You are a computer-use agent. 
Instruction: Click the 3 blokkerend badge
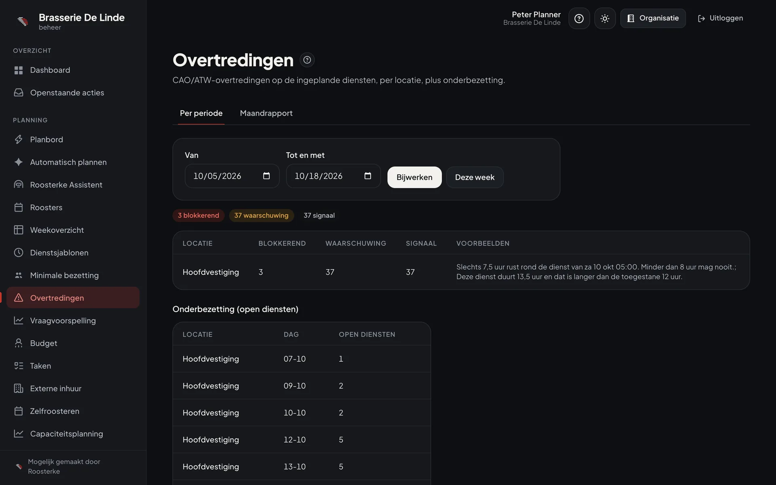pos(198,215)
